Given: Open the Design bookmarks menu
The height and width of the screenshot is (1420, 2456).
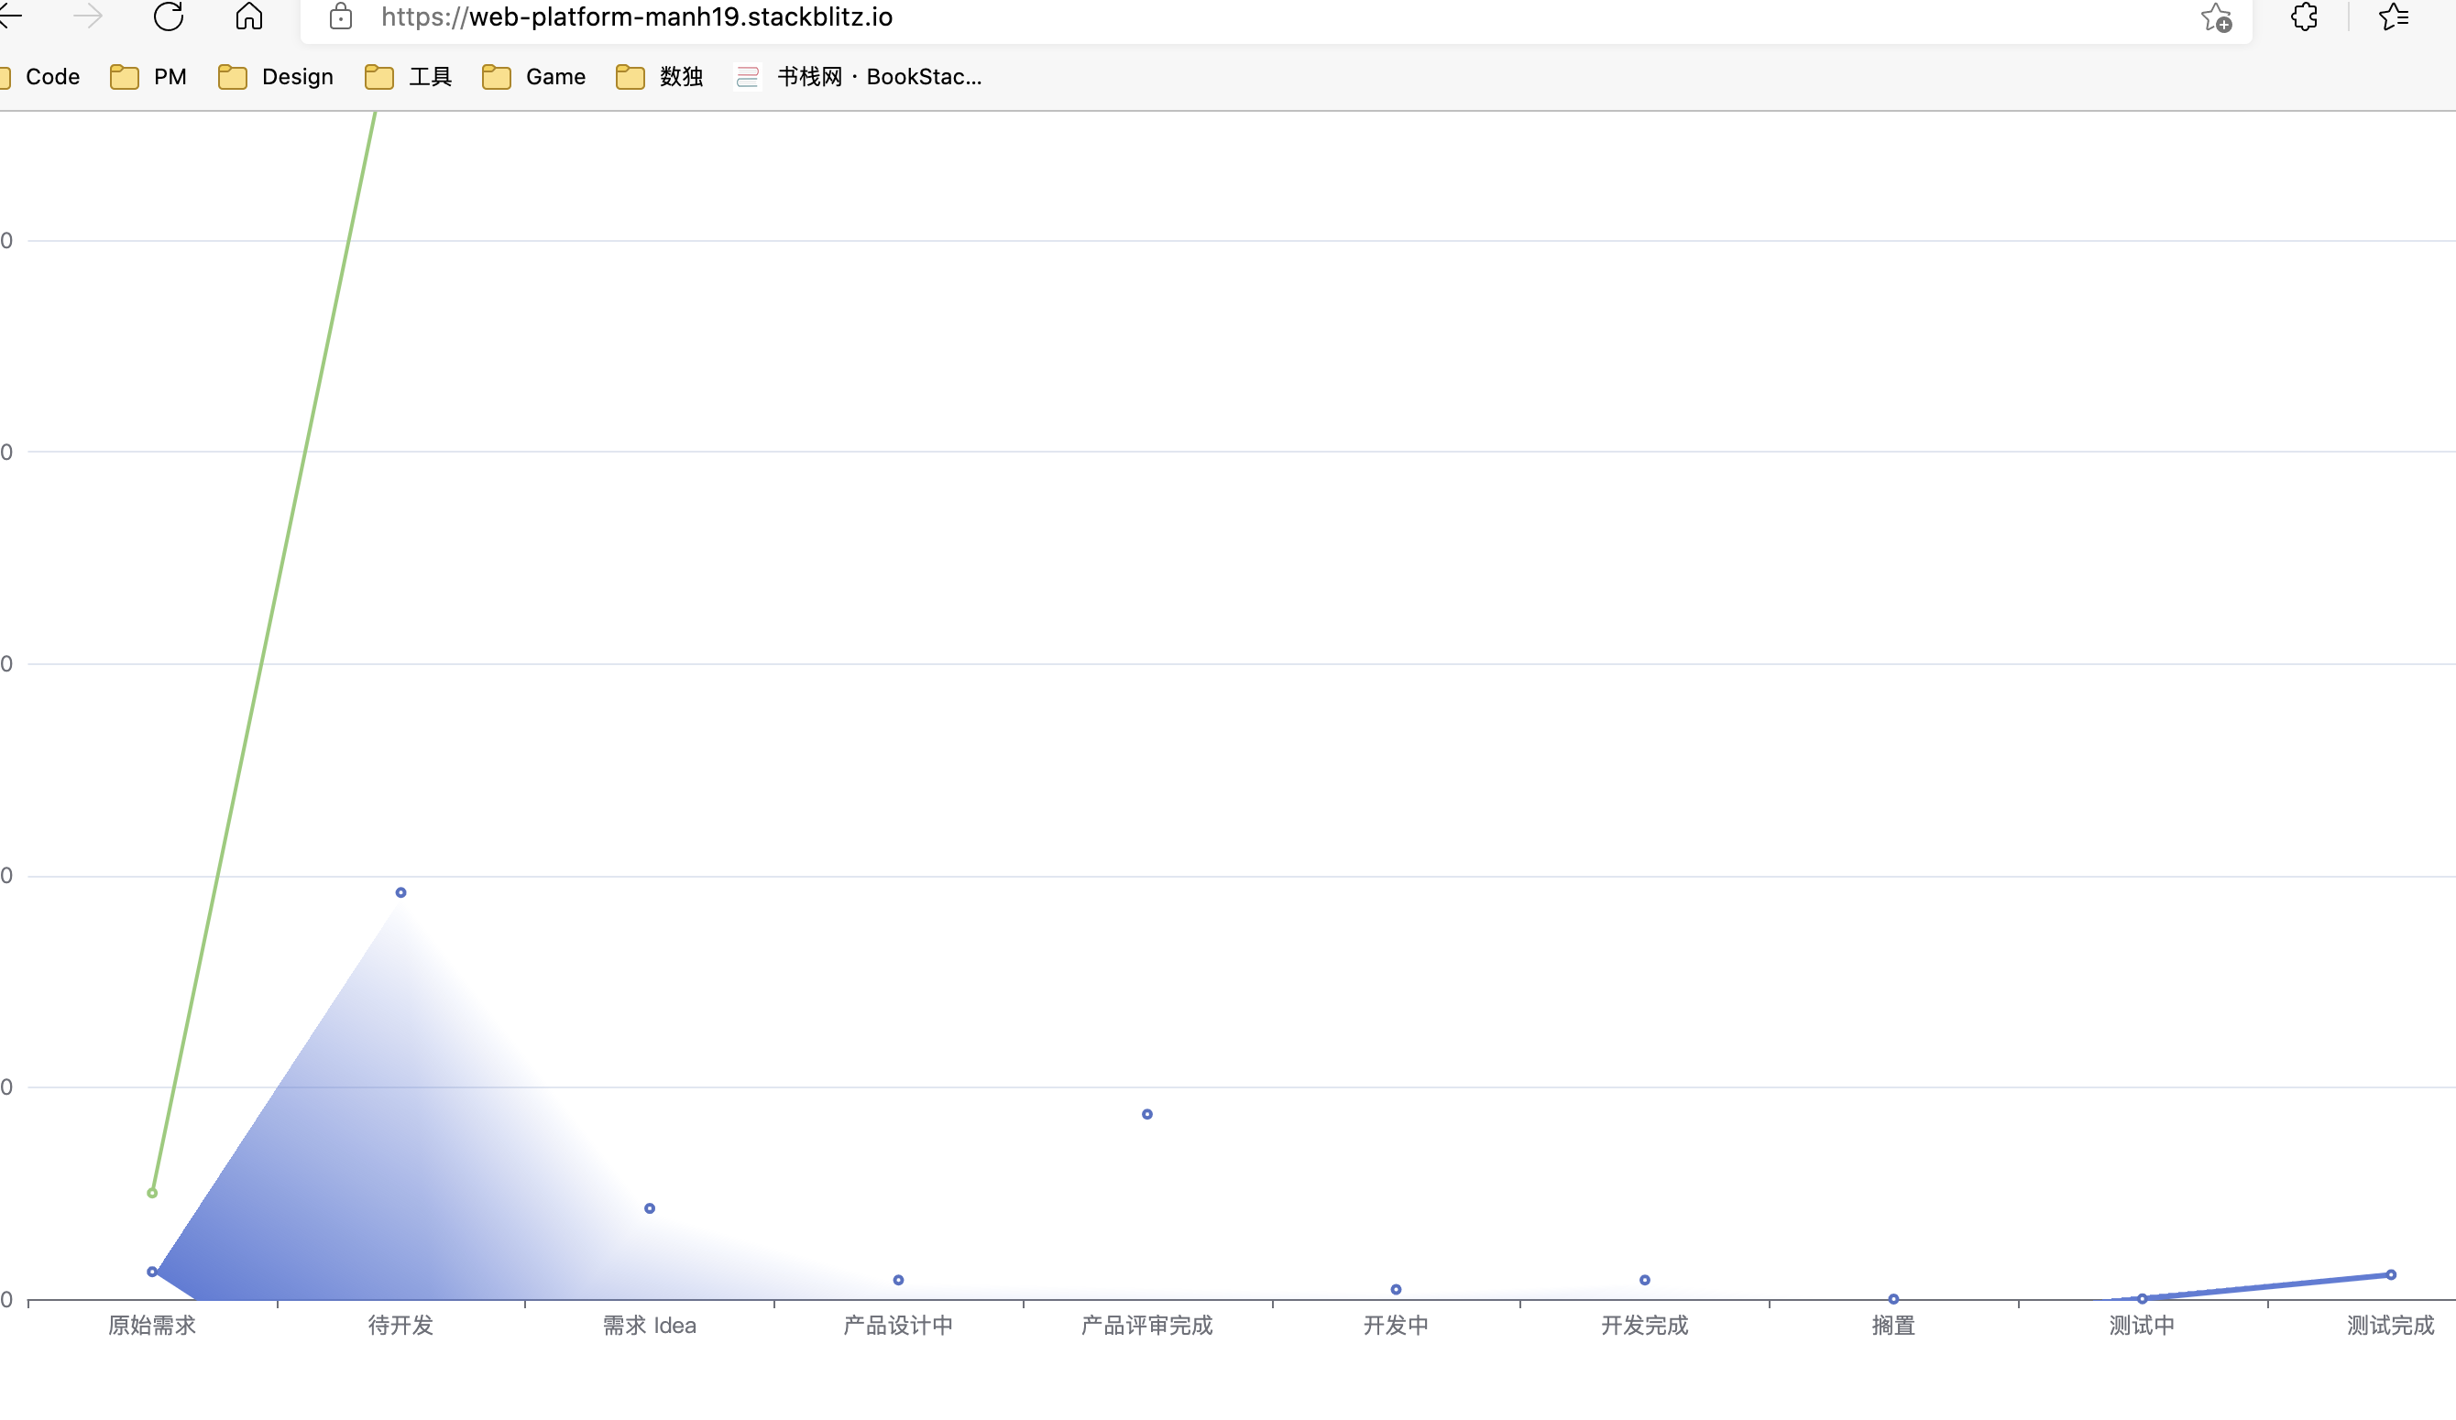Looking at the screenshot, I should tap(276, 76).
